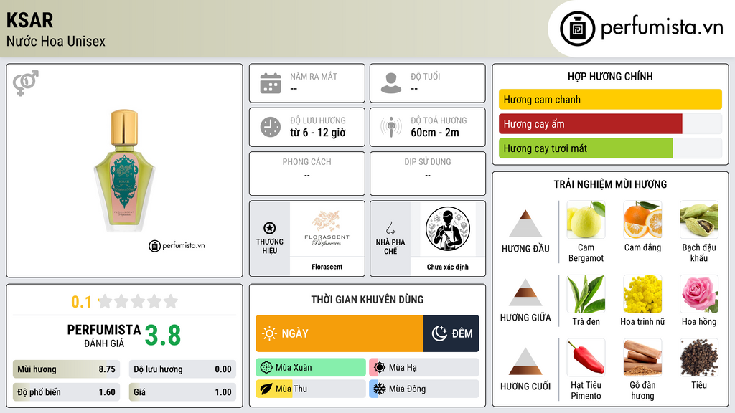The height and width of the screenshot is (413, 735).
Task: Click the sun icon for Mùa Hạ
Action: click(380, 368)
